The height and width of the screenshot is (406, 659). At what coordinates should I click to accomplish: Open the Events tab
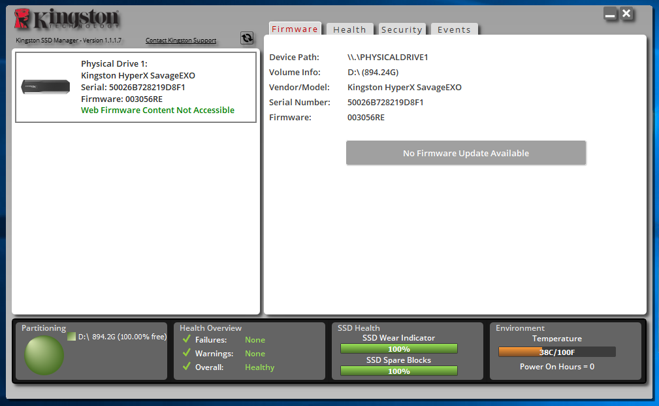pos(454,29)
